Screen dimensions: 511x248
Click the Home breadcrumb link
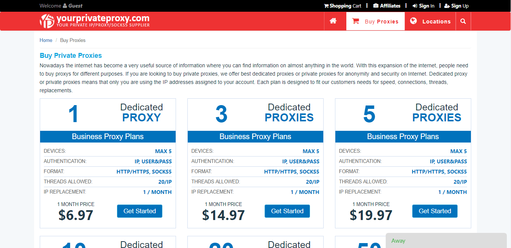(x=46, y=40)
